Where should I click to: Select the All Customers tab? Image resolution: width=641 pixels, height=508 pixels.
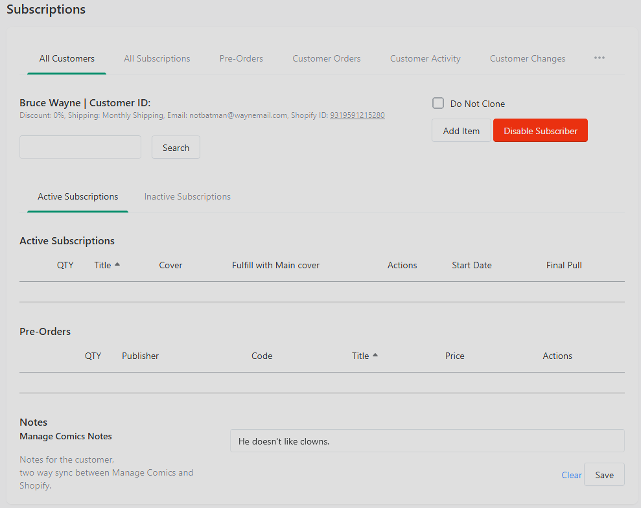pyautogui.click(x=67, y=58)
